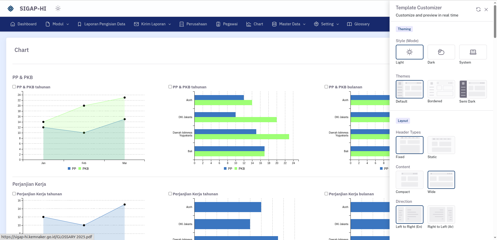
Task: Click the PKB legend color swatch in line chart
Action: 80,168
